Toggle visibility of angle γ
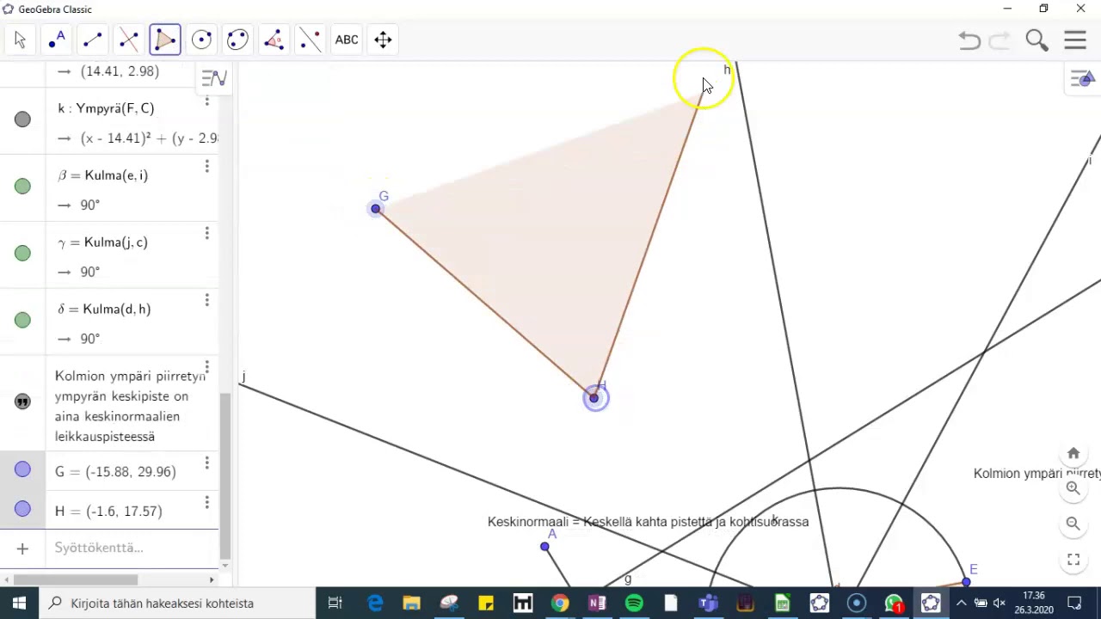 tap(22, 254)
